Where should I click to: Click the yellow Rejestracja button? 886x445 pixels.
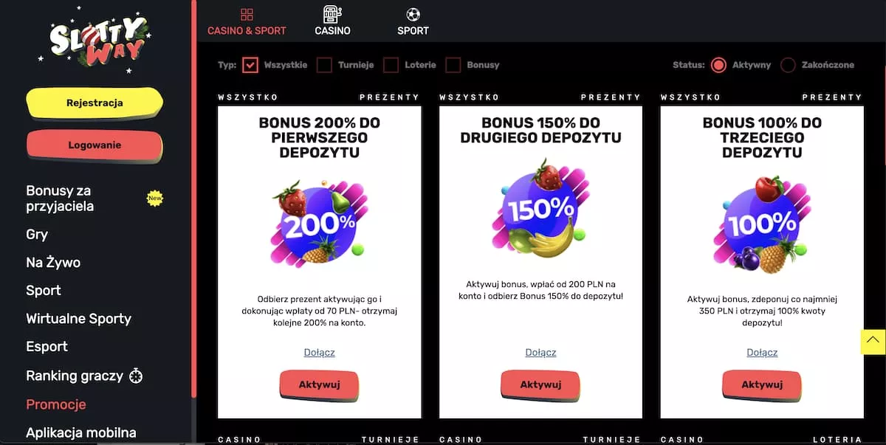pos(95,103)
